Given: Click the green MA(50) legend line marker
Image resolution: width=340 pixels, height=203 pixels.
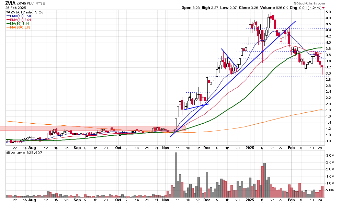Looking at the screenshot, I should pyautogui.click(x=8, y=24).
